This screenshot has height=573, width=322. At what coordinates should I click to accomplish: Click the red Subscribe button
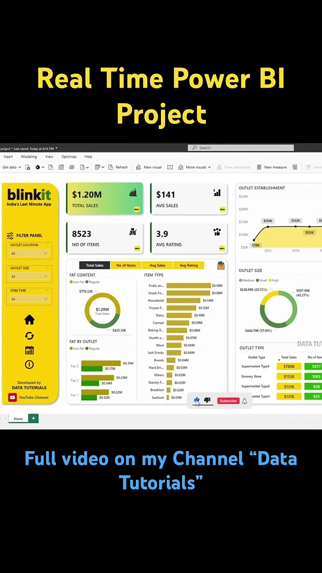[228, 401]
